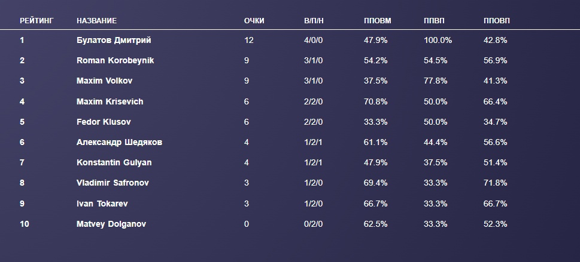Viewport: 580px width, 262px height.
Task: Select the Maxim Volkov name
Action: point(104,81)
